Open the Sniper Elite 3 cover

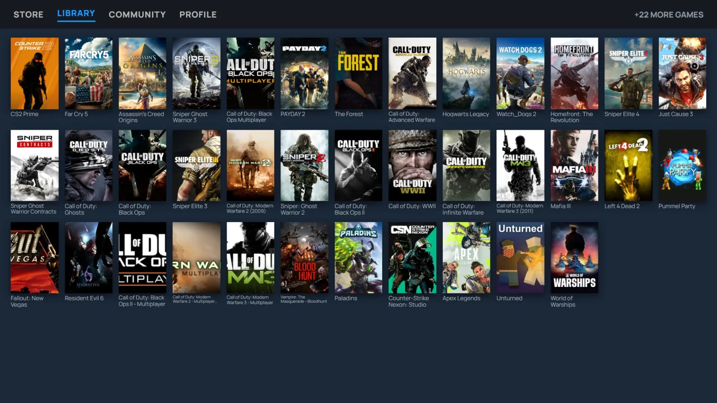[196, 165]
